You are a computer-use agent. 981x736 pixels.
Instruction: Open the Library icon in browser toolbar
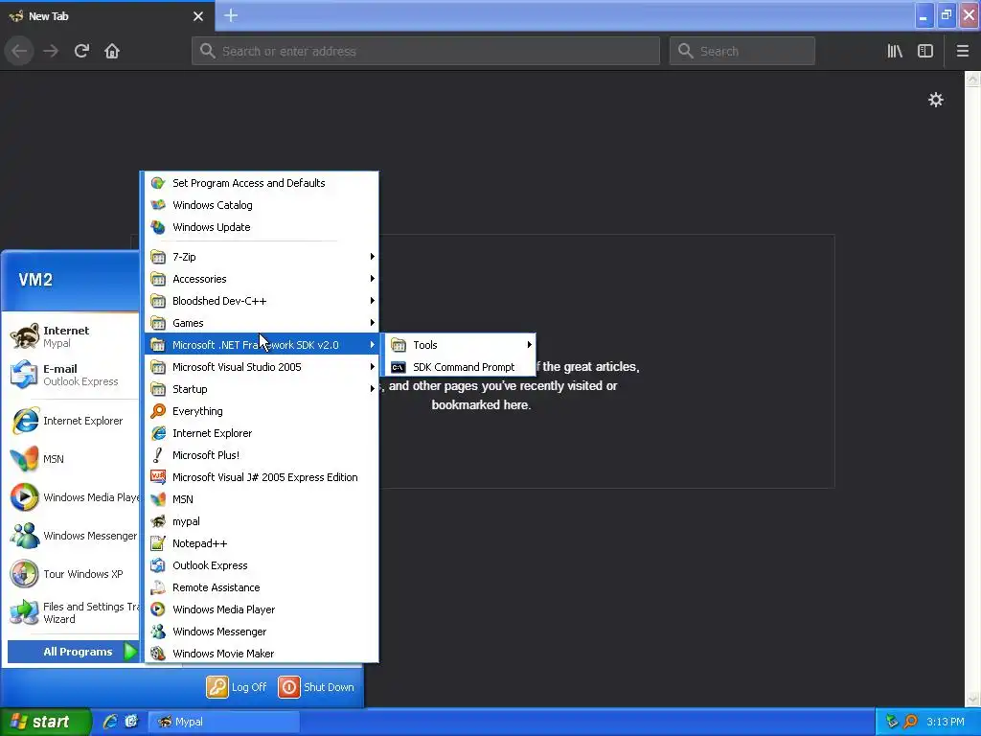(895, 51)
